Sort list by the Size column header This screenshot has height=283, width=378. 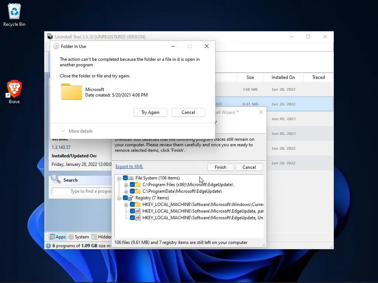(250, 77)
